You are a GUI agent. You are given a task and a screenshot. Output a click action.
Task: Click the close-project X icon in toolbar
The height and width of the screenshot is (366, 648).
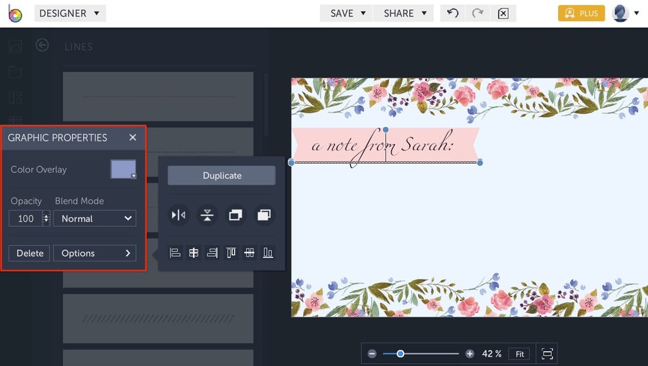[503, 13]
